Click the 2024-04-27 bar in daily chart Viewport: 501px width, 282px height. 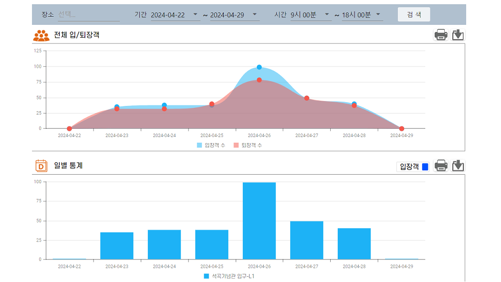306,240
